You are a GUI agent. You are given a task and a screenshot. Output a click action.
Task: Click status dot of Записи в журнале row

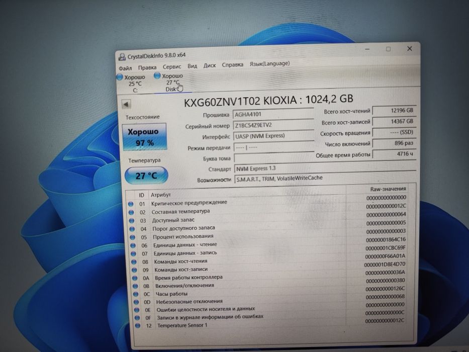click(137, 318)
